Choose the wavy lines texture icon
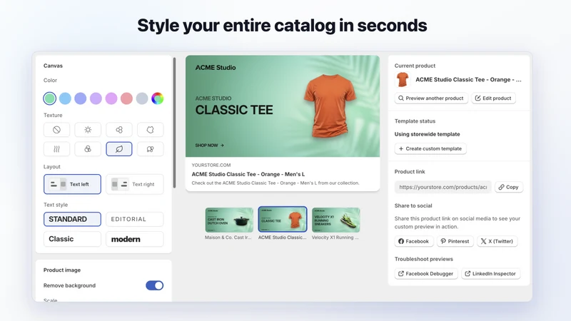571x321 pixels. pos(56,149)
